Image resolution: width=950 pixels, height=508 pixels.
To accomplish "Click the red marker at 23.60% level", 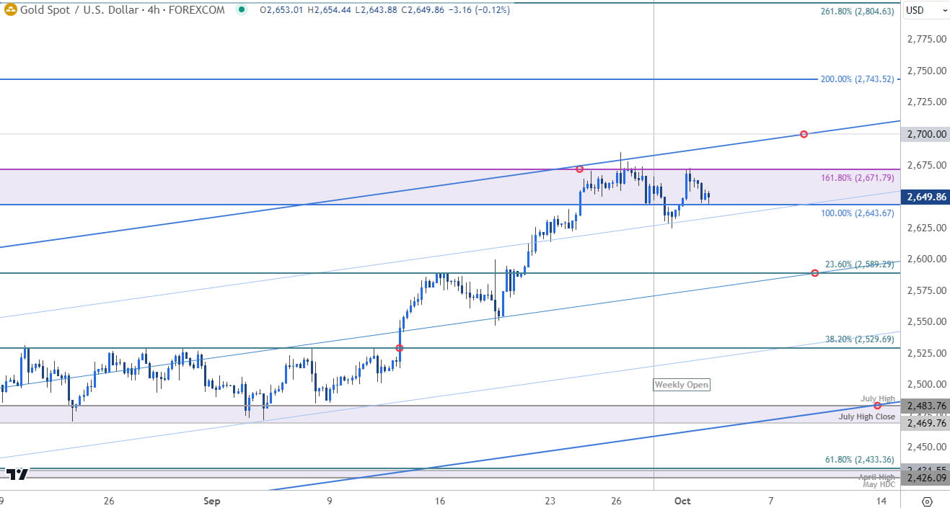I will coord(814,273).
